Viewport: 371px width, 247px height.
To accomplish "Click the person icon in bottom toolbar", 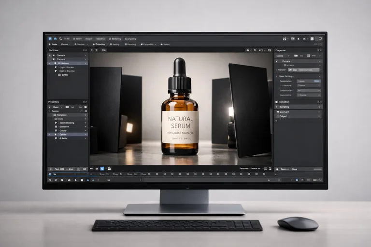I will (x=75, y=180).
